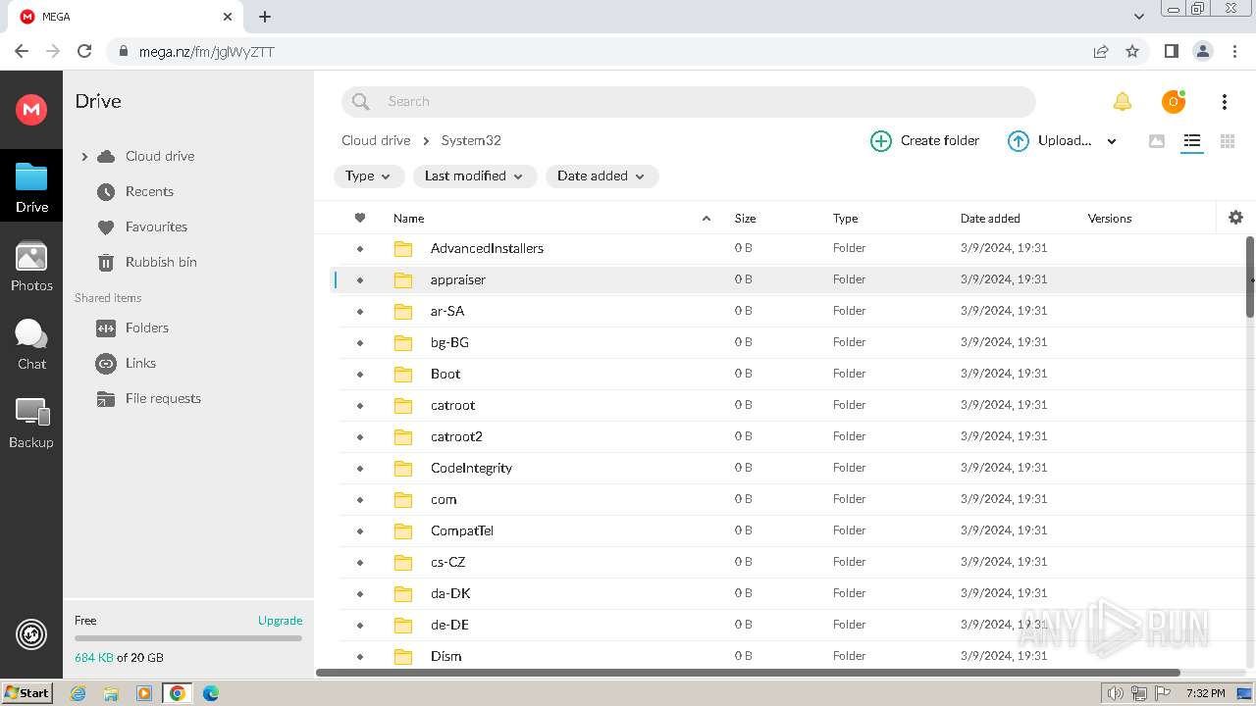Sort by the Size column header
Viewport: 1256px width, 706px height.
pos(745,218)
